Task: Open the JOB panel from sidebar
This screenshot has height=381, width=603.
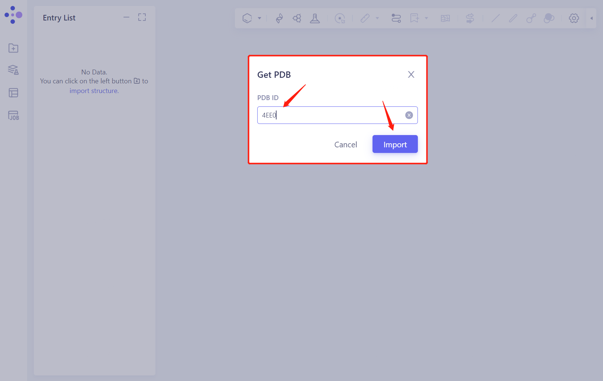Action: [13, 115]
